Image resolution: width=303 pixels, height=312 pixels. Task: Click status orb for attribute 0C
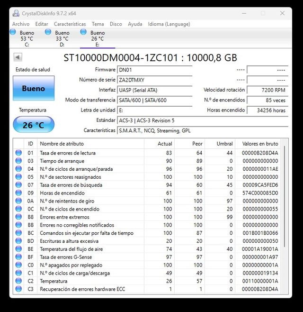(18, 209)
